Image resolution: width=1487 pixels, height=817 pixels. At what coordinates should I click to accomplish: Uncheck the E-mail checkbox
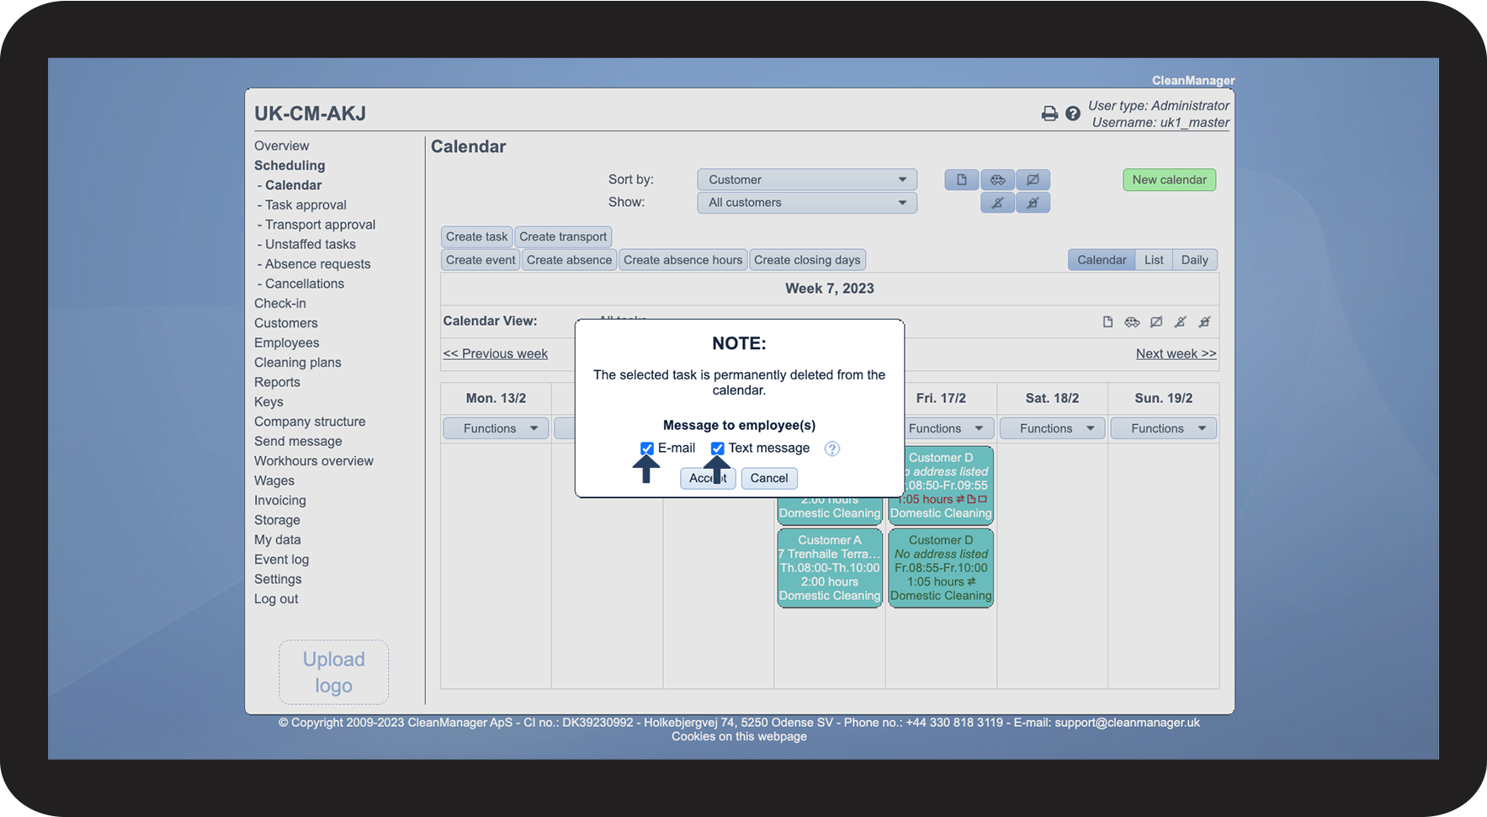pos(647,448)
